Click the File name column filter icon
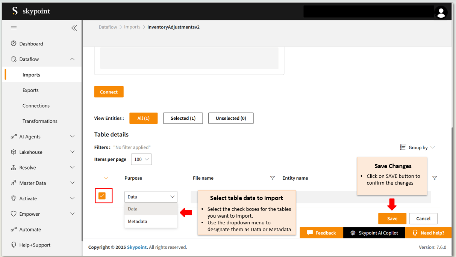 click(x=273, y=178)
